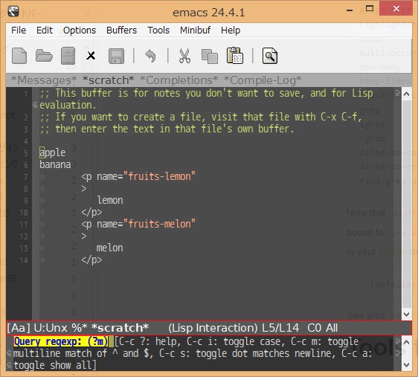Open a file with the folder icon

point(44,56)
